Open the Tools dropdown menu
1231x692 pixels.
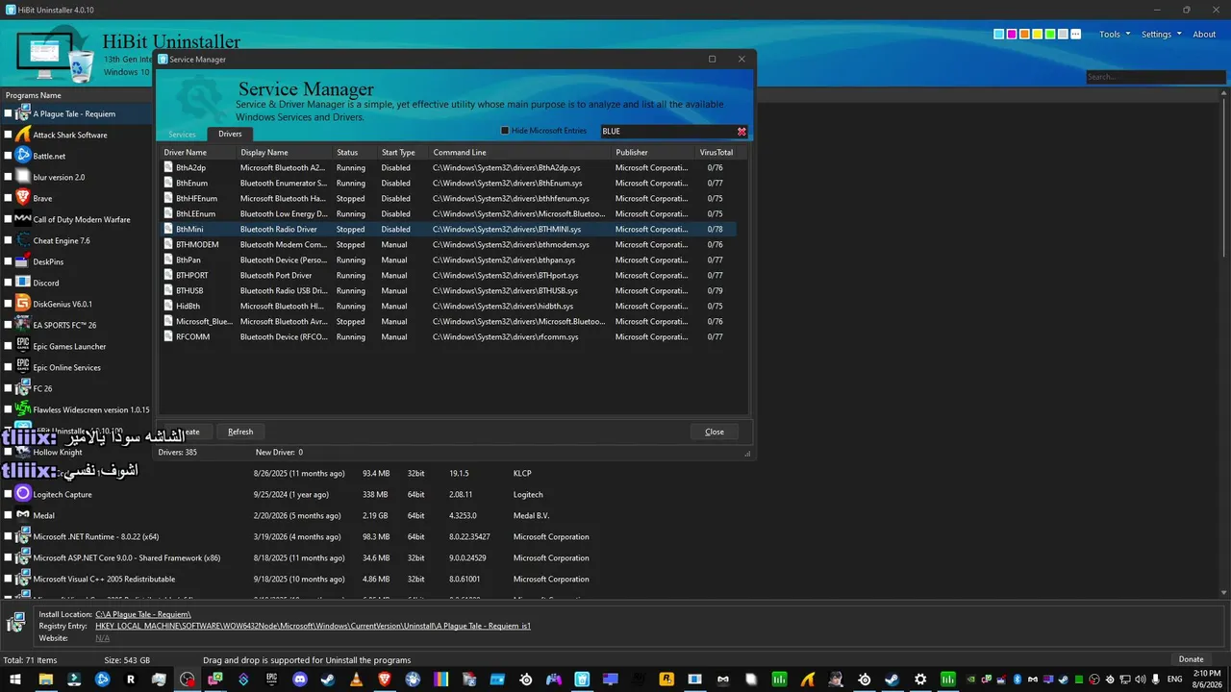[1114, 35]
